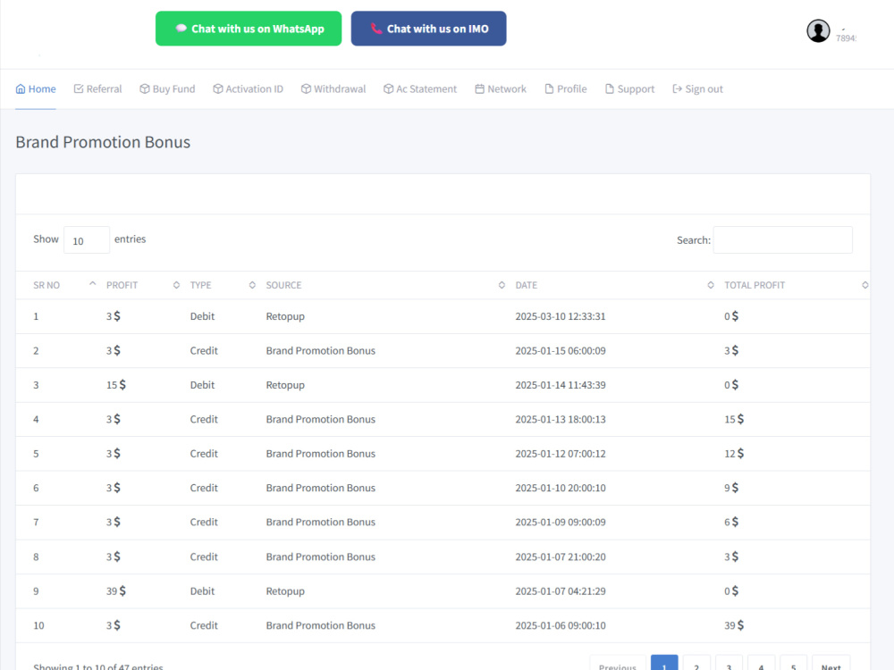The image size is (894, 670).
Task: Click the DATE column header
Action: pos(527,285)
